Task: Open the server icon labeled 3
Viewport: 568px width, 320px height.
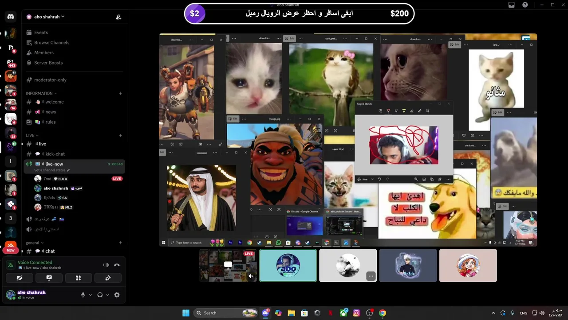Action: coord(11,218)
